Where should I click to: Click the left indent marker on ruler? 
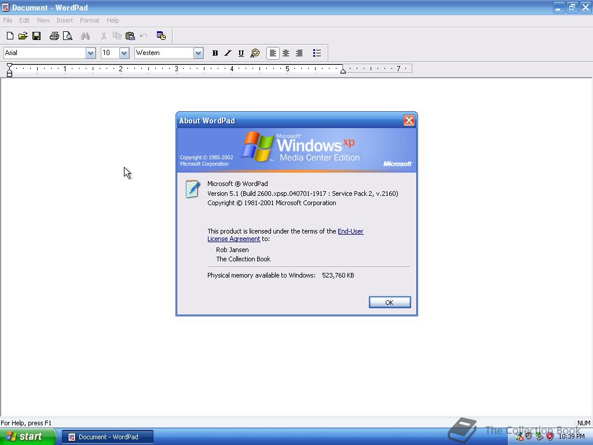click(9, 70)
